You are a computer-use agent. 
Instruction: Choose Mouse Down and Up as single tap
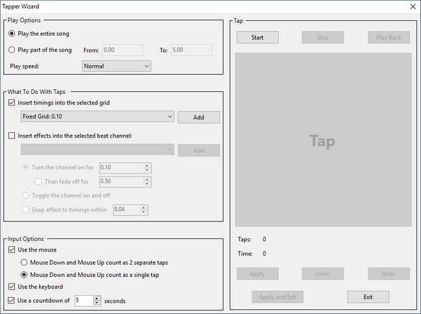coord(25,275)
